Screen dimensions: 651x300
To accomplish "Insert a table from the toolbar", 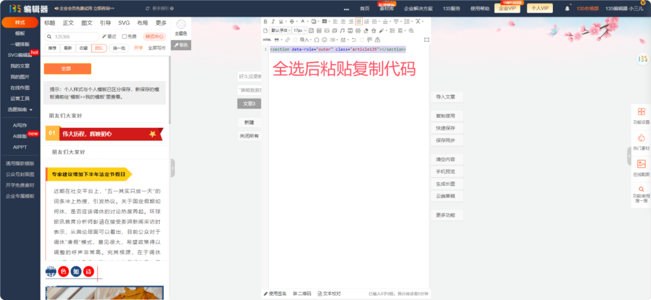I will pyautogui.click(x=319, y=30).
